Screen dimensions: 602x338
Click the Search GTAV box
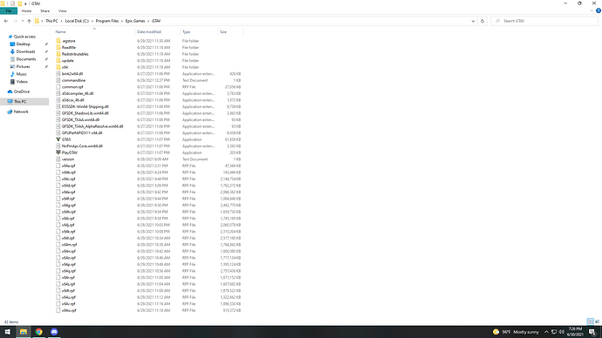tap(544, 21)
